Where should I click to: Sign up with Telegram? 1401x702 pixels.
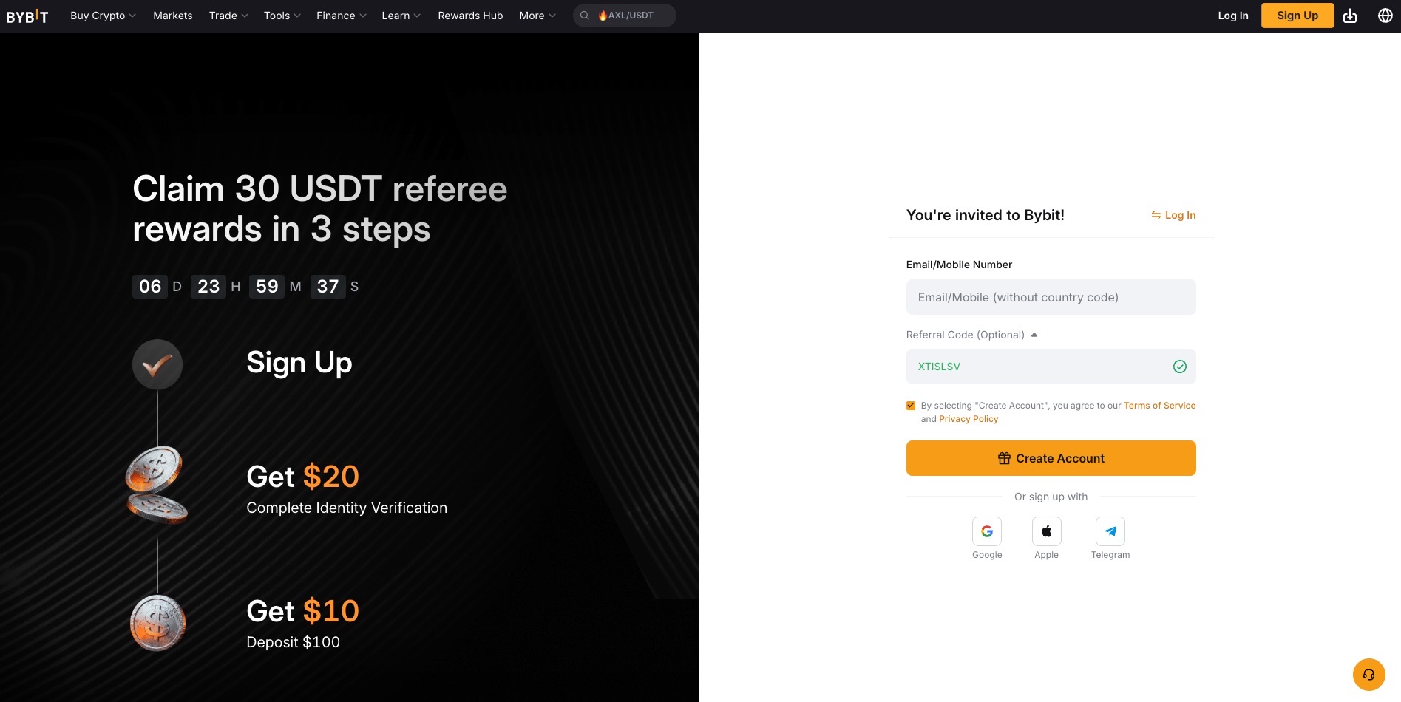[1110, 531]
